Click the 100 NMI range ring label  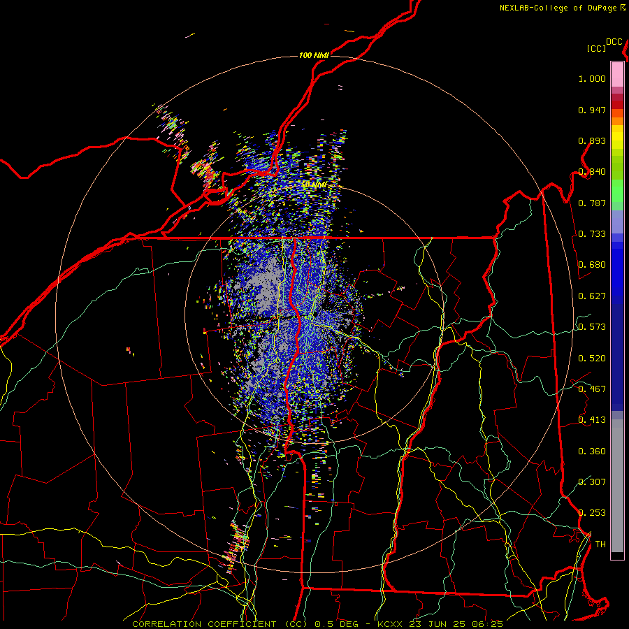tap(314, 55)
